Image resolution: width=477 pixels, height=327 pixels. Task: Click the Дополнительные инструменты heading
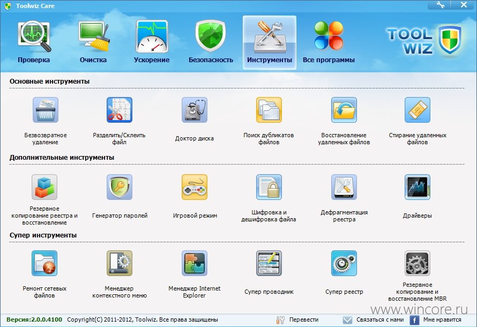click(x=62, y=158)
